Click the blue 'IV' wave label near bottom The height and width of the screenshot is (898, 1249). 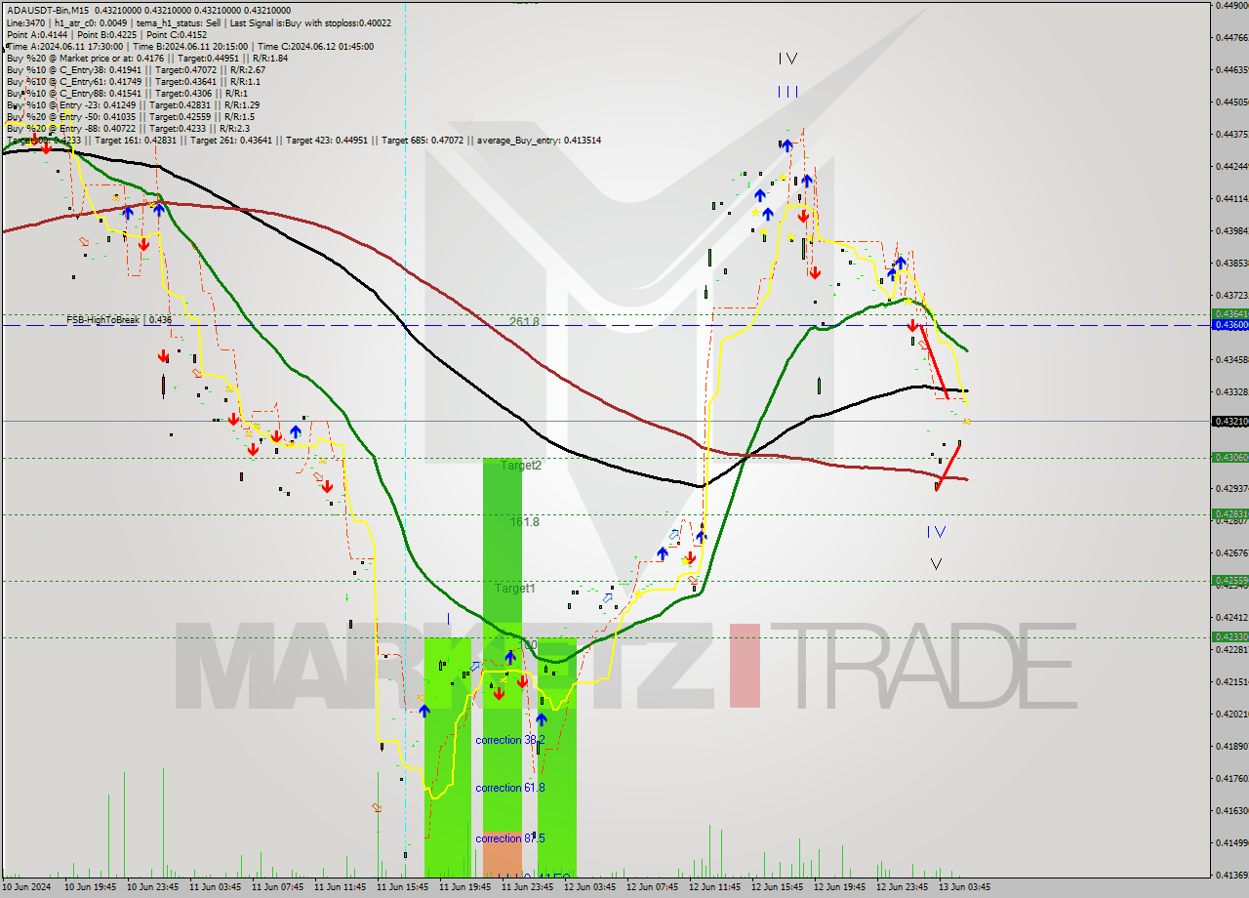[x=936, y=532]
